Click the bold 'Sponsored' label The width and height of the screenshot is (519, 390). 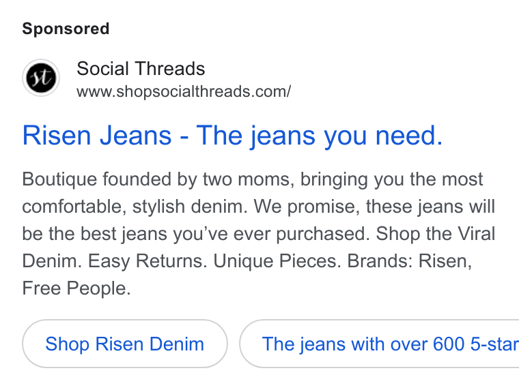[66, 29]
